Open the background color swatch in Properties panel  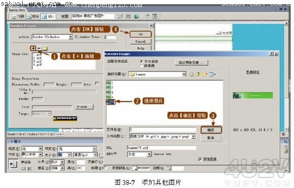[x=134, y=168]
